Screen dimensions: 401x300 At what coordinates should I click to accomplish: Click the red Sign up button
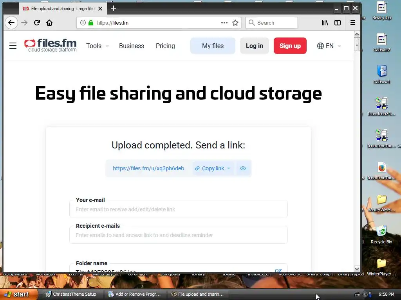[x=290, y=46]
